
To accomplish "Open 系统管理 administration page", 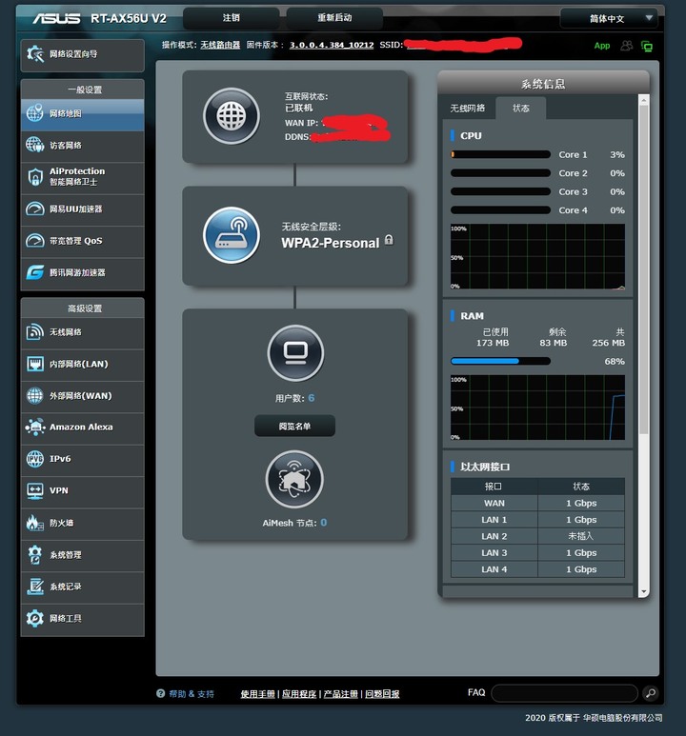I will 82,555.
